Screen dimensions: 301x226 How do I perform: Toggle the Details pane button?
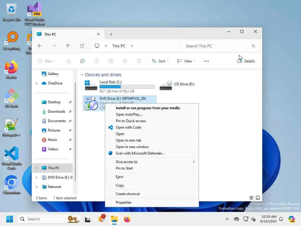tap(246, 61)
